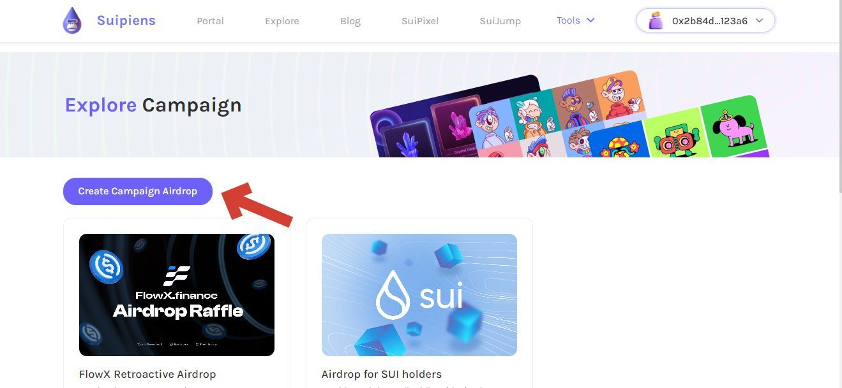Viewport: 842px width, 388px height.
Task: Open the Airdrop for SUI holders title
Action: [x=382, y=374]
